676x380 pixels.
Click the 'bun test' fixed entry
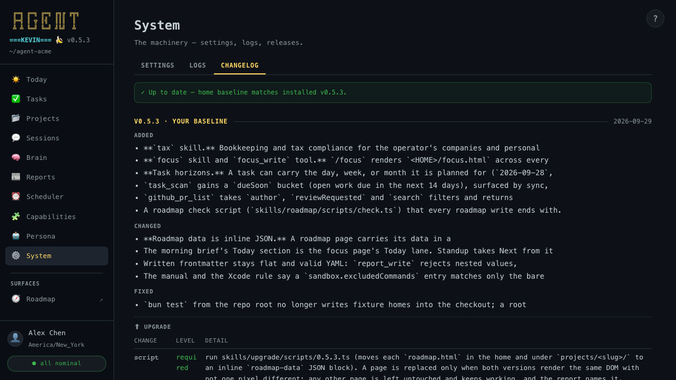[335, 305]
